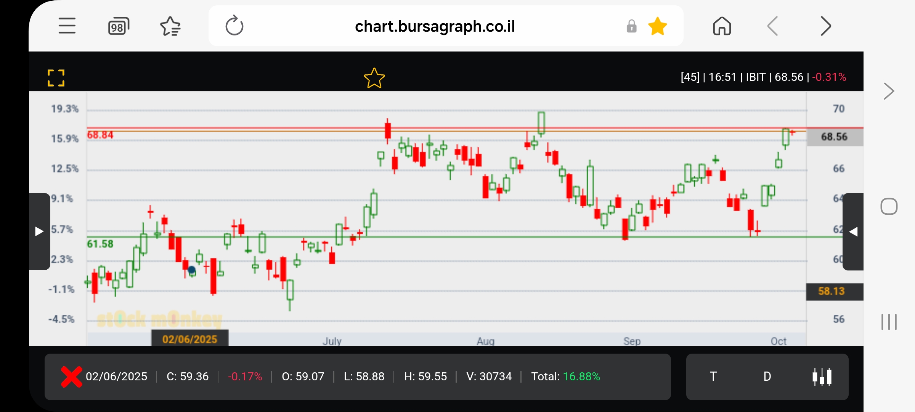Image resolution: width=915 pixels, height=412 pixels.
Task: Click the chart.bursagraph.co.il address field
Action: (x=435, y=26)
